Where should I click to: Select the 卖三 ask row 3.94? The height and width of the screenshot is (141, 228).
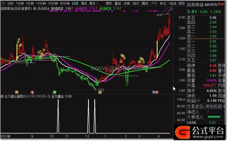[x=206, y=27]
